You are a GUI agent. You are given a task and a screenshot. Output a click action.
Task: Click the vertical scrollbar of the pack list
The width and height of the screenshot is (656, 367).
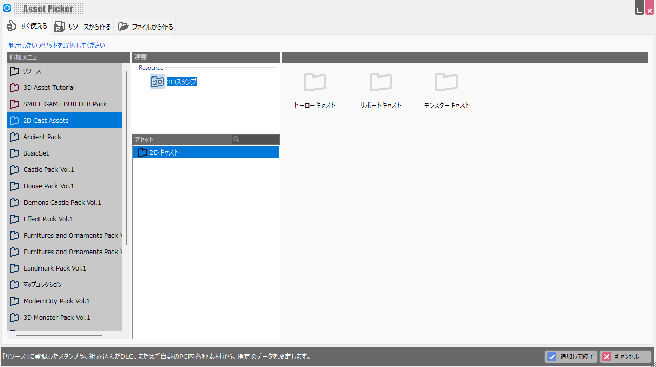pos(126,158)
